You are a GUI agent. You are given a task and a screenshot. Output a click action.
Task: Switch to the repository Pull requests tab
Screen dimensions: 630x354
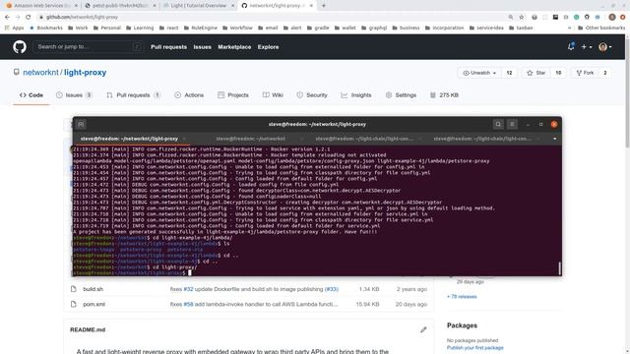(134, 95)
